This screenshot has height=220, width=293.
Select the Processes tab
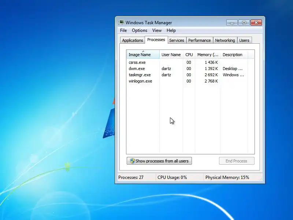156,40
